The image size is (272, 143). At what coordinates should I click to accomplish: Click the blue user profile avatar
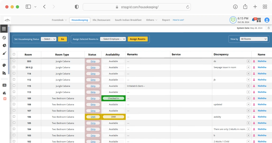[267, 20]
